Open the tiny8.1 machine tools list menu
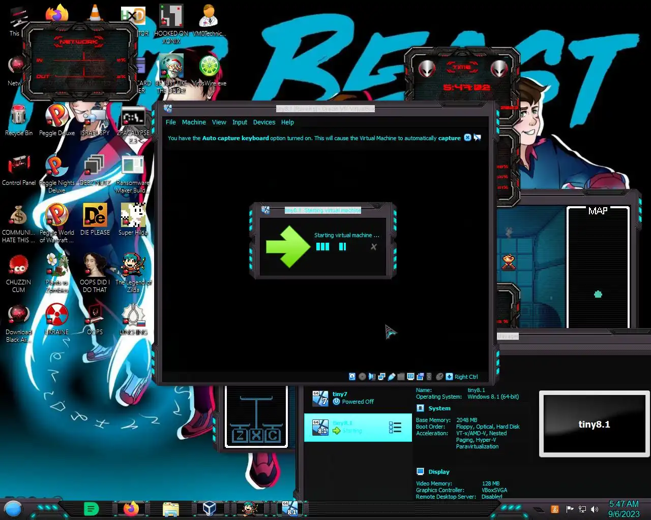This screenshot has height=520, width=651. 395,427
